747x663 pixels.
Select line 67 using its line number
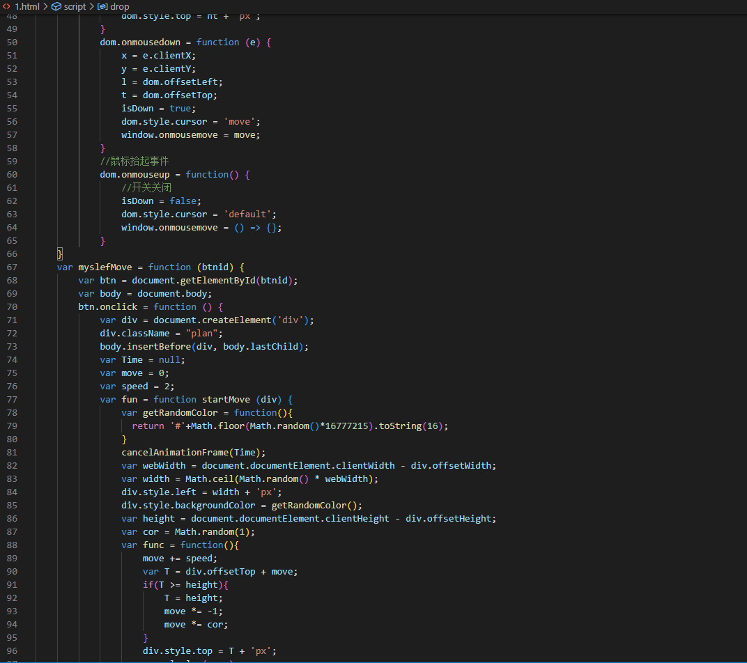click(x=11, y=267)
